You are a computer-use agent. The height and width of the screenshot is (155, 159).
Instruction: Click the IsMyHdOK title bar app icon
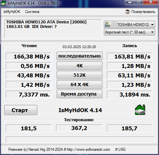[x=3, y=3]
